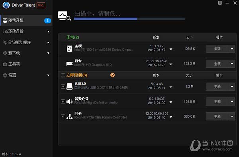Click the notification badge showing 3

[47, 21]
